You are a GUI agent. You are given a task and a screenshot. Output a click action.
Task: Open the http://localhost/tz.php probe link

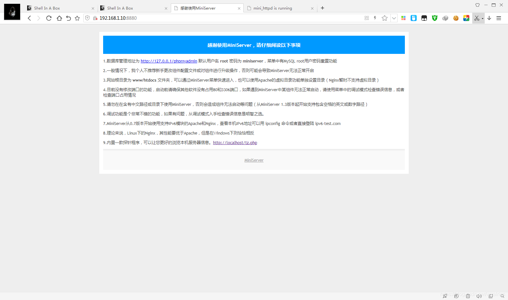(x=235, y=143)
